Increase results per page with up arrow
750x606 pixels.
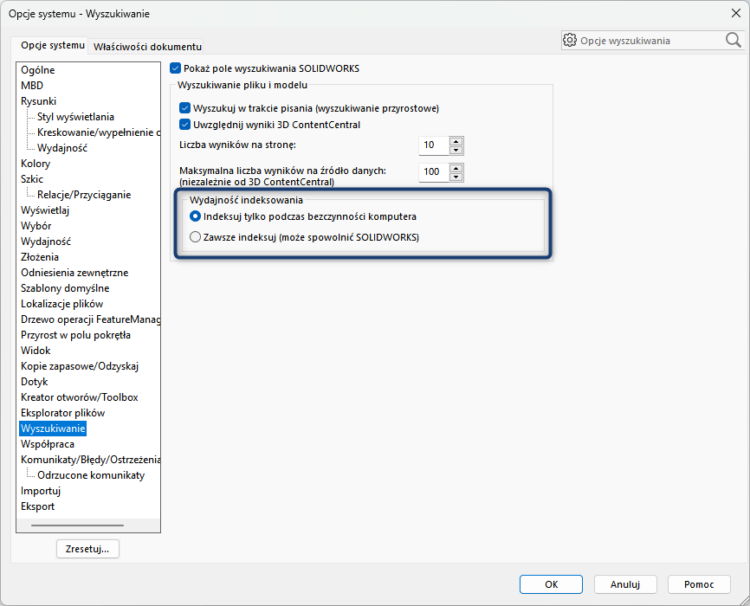tap(456, 141)
